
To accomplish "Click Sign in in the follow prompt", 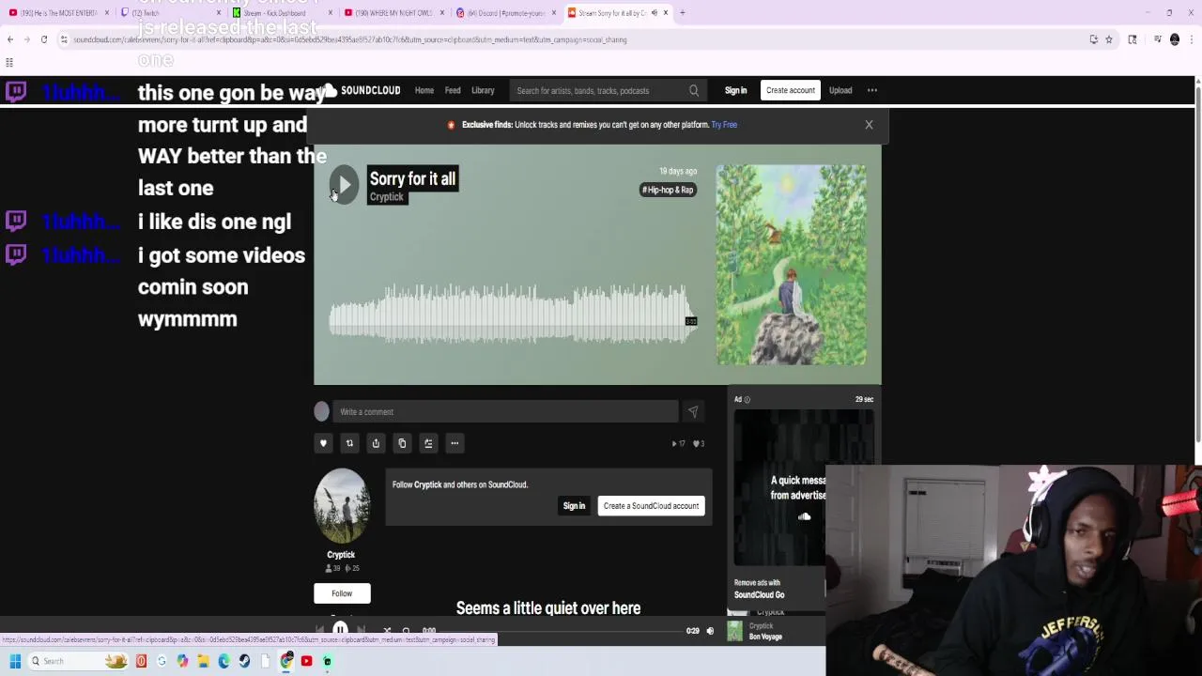I will click(574, 506).
